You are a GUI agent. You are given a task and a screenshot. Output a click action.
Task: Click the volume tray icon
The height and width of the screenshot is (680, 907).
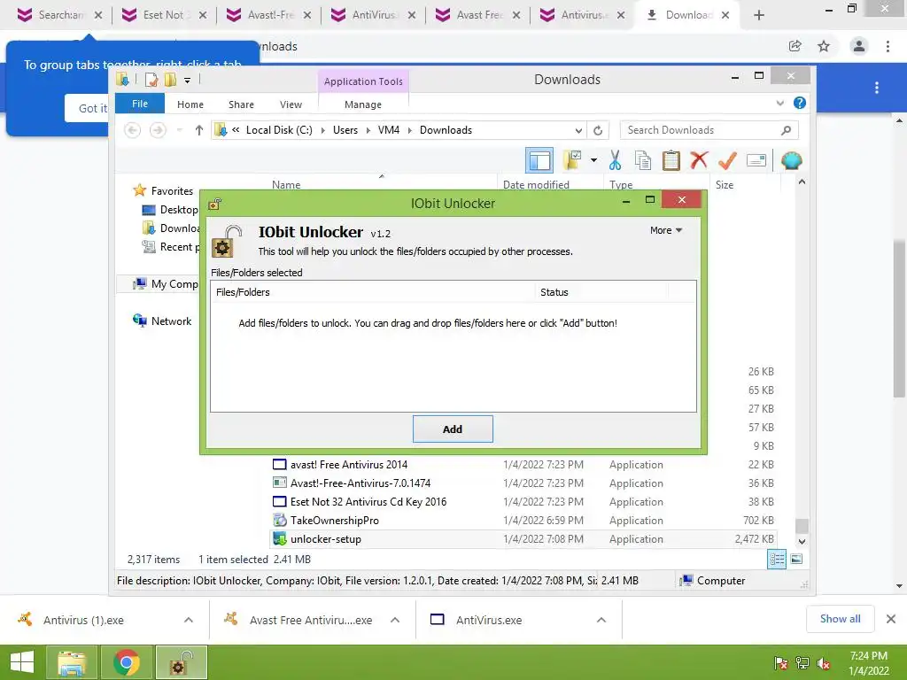[x=825, y=663]
